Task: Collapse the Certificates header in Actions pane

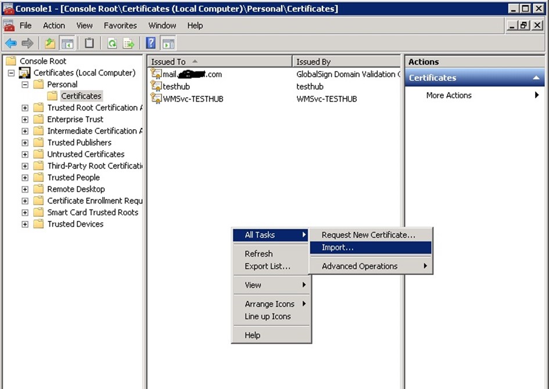Action: click(536, 78)
